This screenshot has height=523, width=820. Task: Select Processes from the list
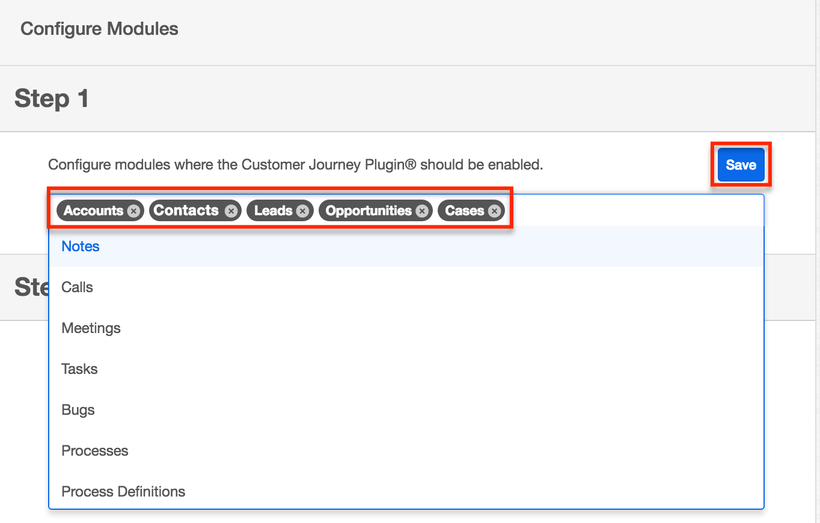95,451
